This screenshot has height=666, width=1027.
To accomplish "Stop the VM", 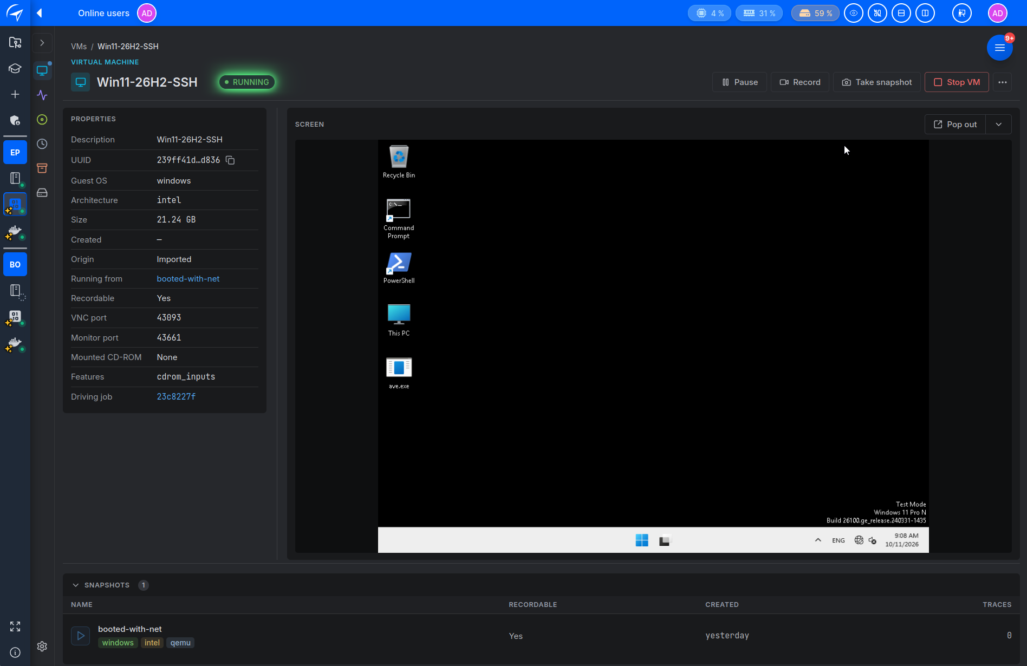I will point(957,82).
